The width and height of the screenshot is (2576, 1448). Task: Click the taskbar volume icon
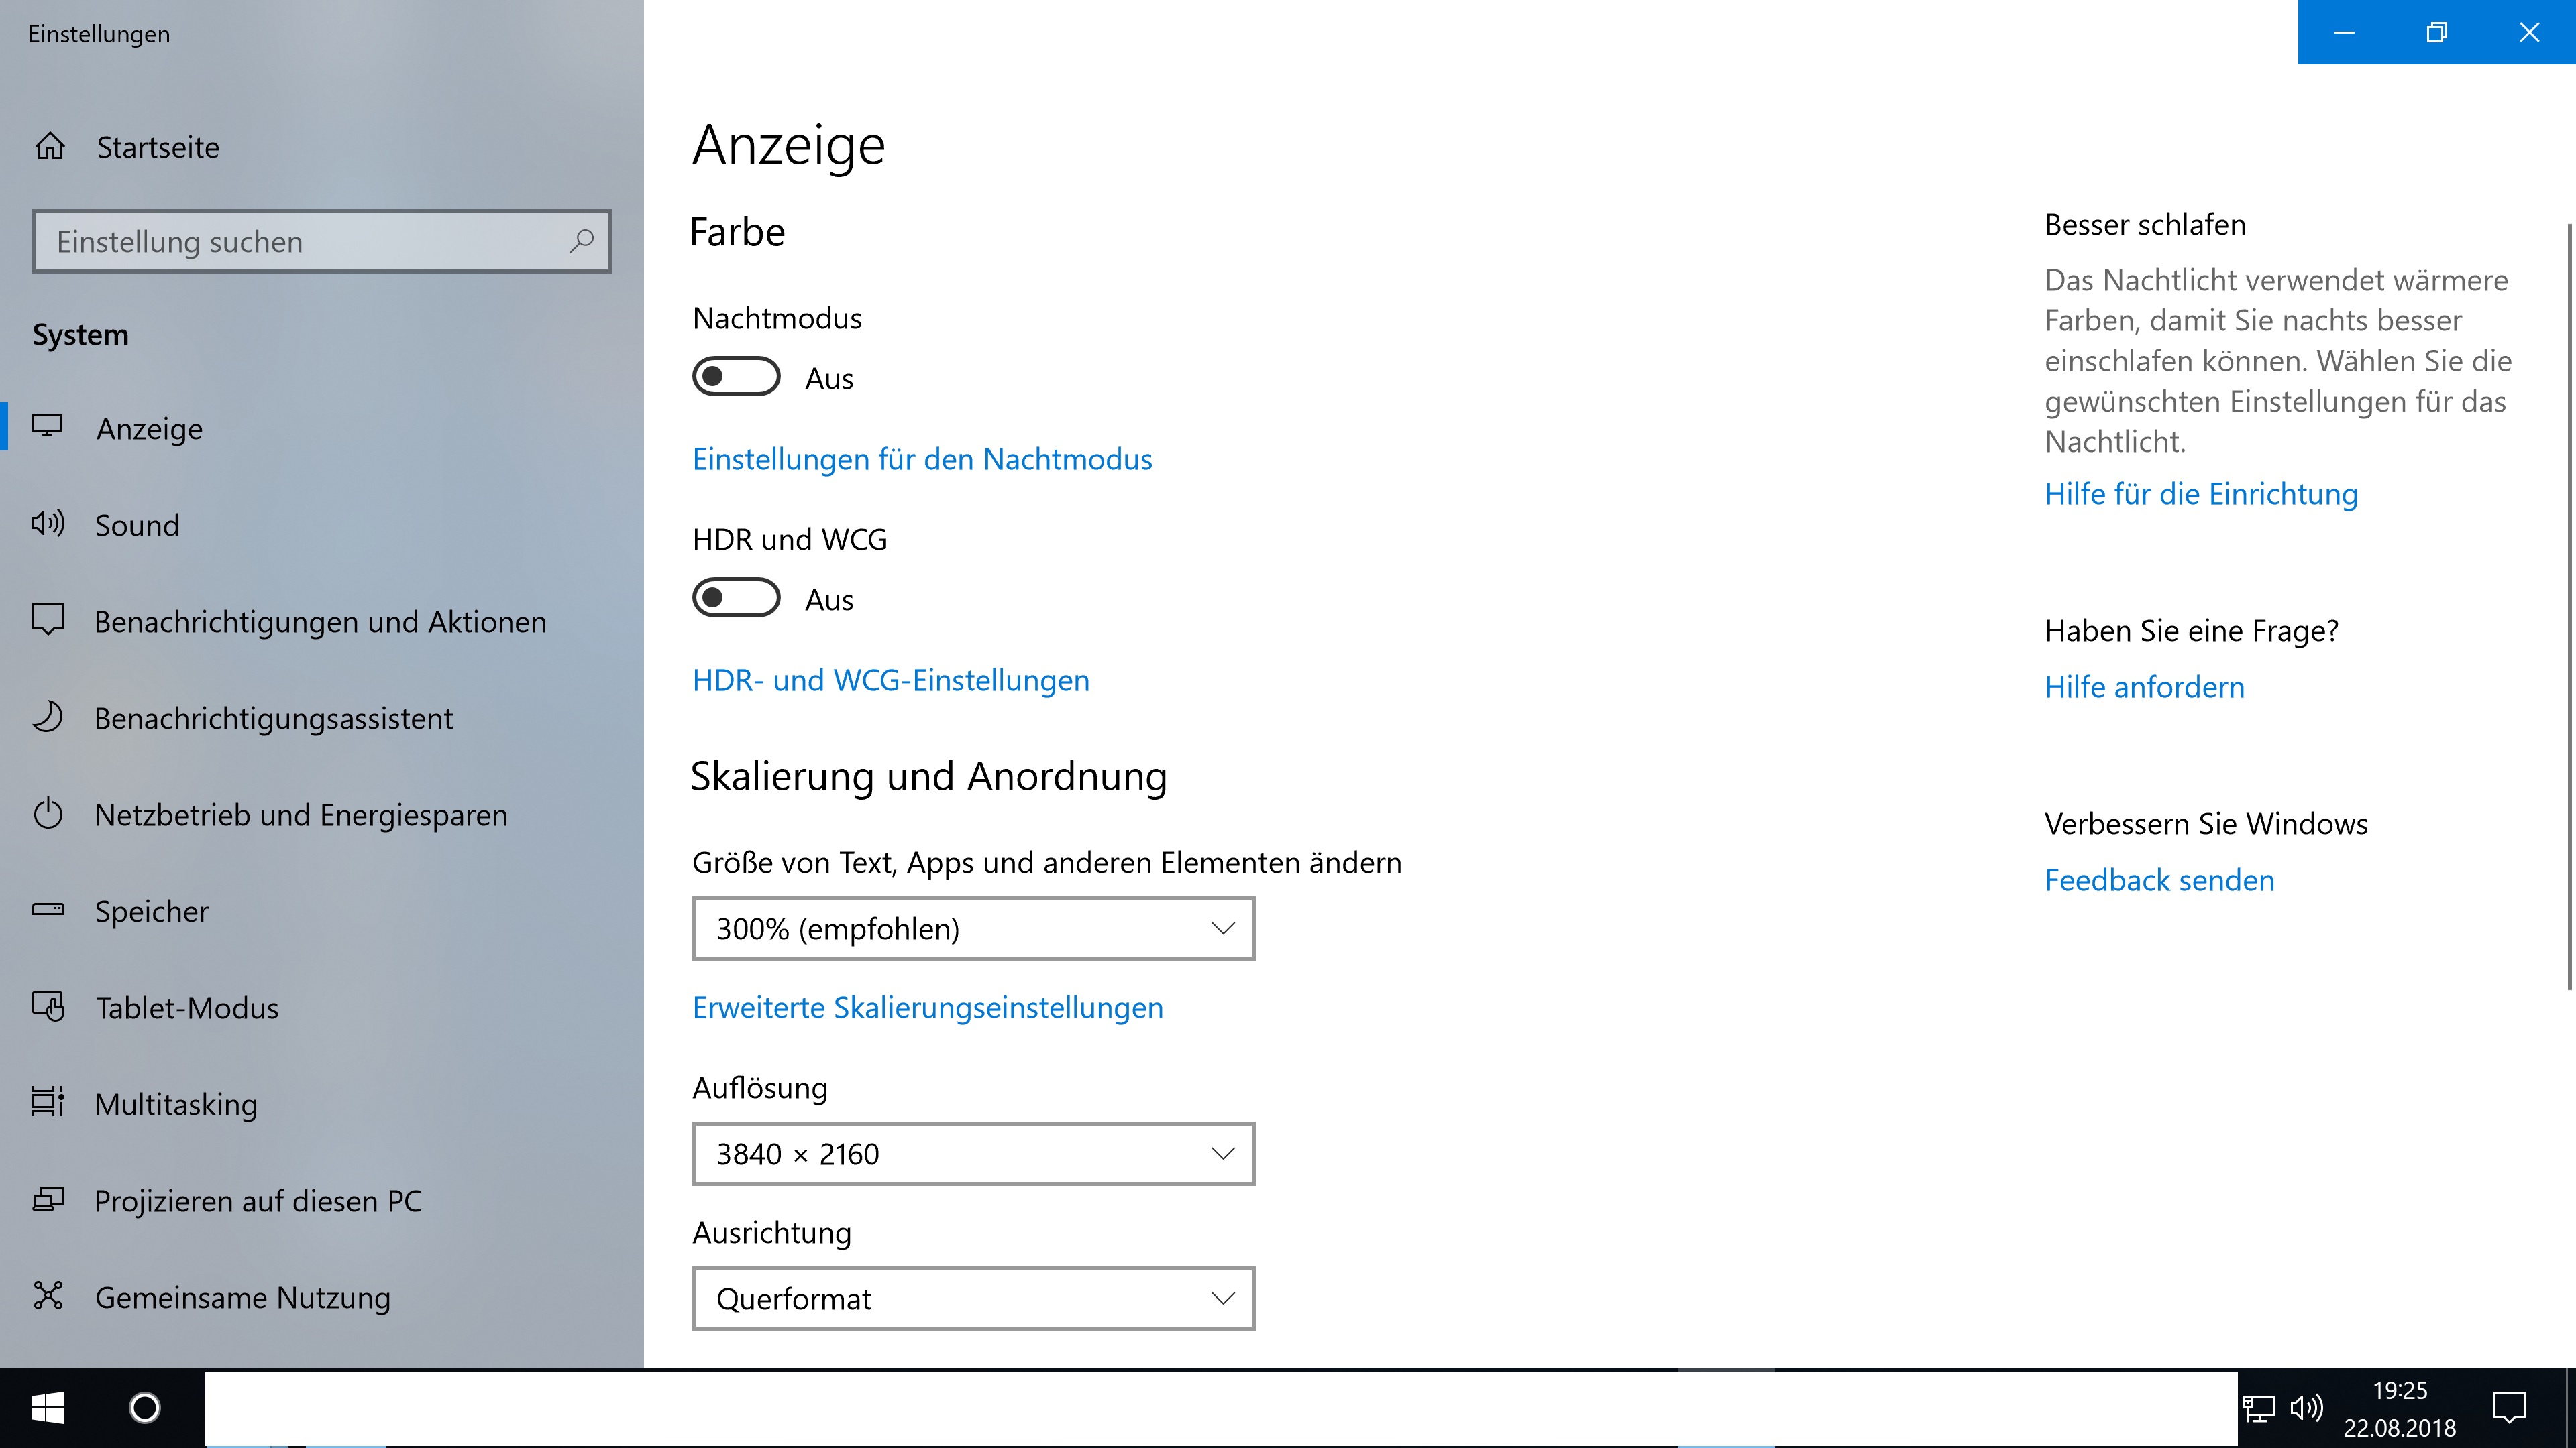[x=2306, y=1408]
